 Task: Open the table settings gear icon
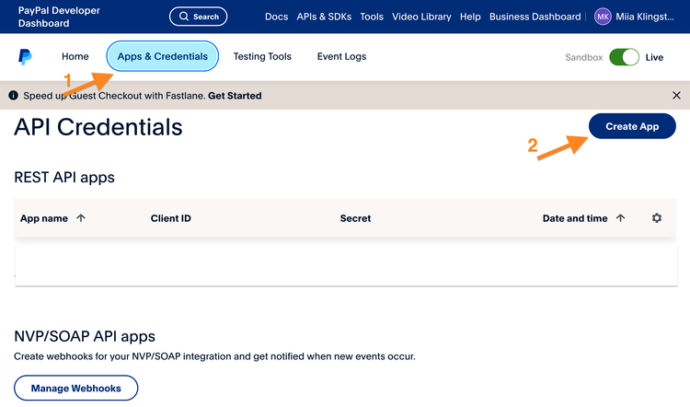[657, 218]
